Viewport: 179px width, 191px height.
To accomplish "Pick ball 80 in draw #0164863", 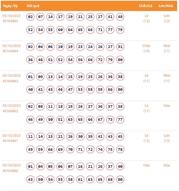I will (120, 90).
